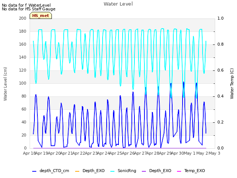Click the blue depth_CTD_cm legend swatch
The width and height of the screenshot is (237, 178).
point(34,171)
